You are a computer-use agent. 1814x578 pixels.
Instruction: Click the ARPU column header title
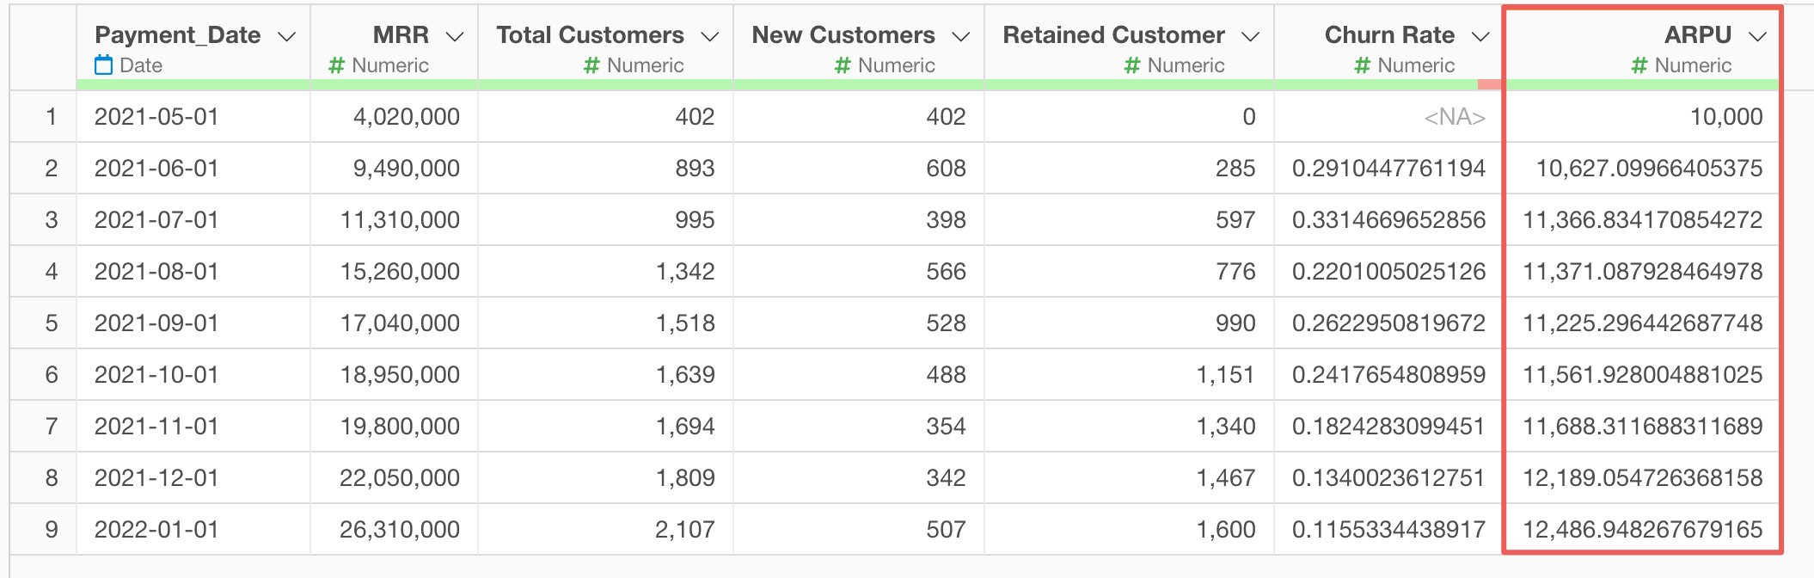[1697, 34]
